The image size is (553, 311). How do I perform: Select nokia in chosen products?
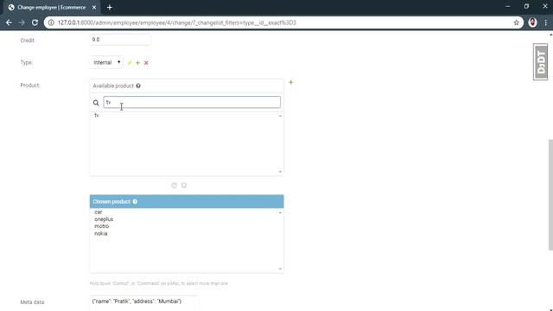tap(101, 233)
